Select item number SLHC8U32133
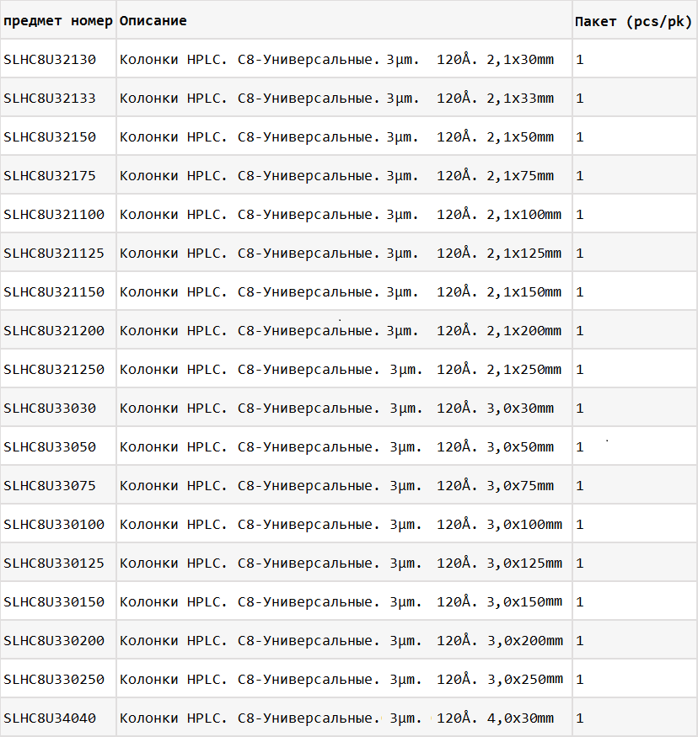 pyautogui.click(x=50, y=99)
